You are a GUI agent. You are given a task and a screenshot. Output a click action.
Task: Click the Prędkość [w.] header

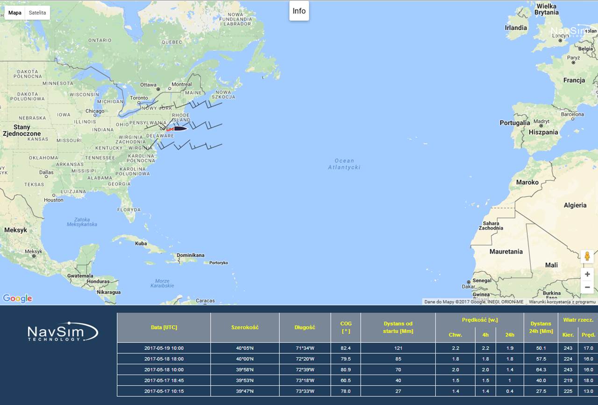tap(479, 320)
